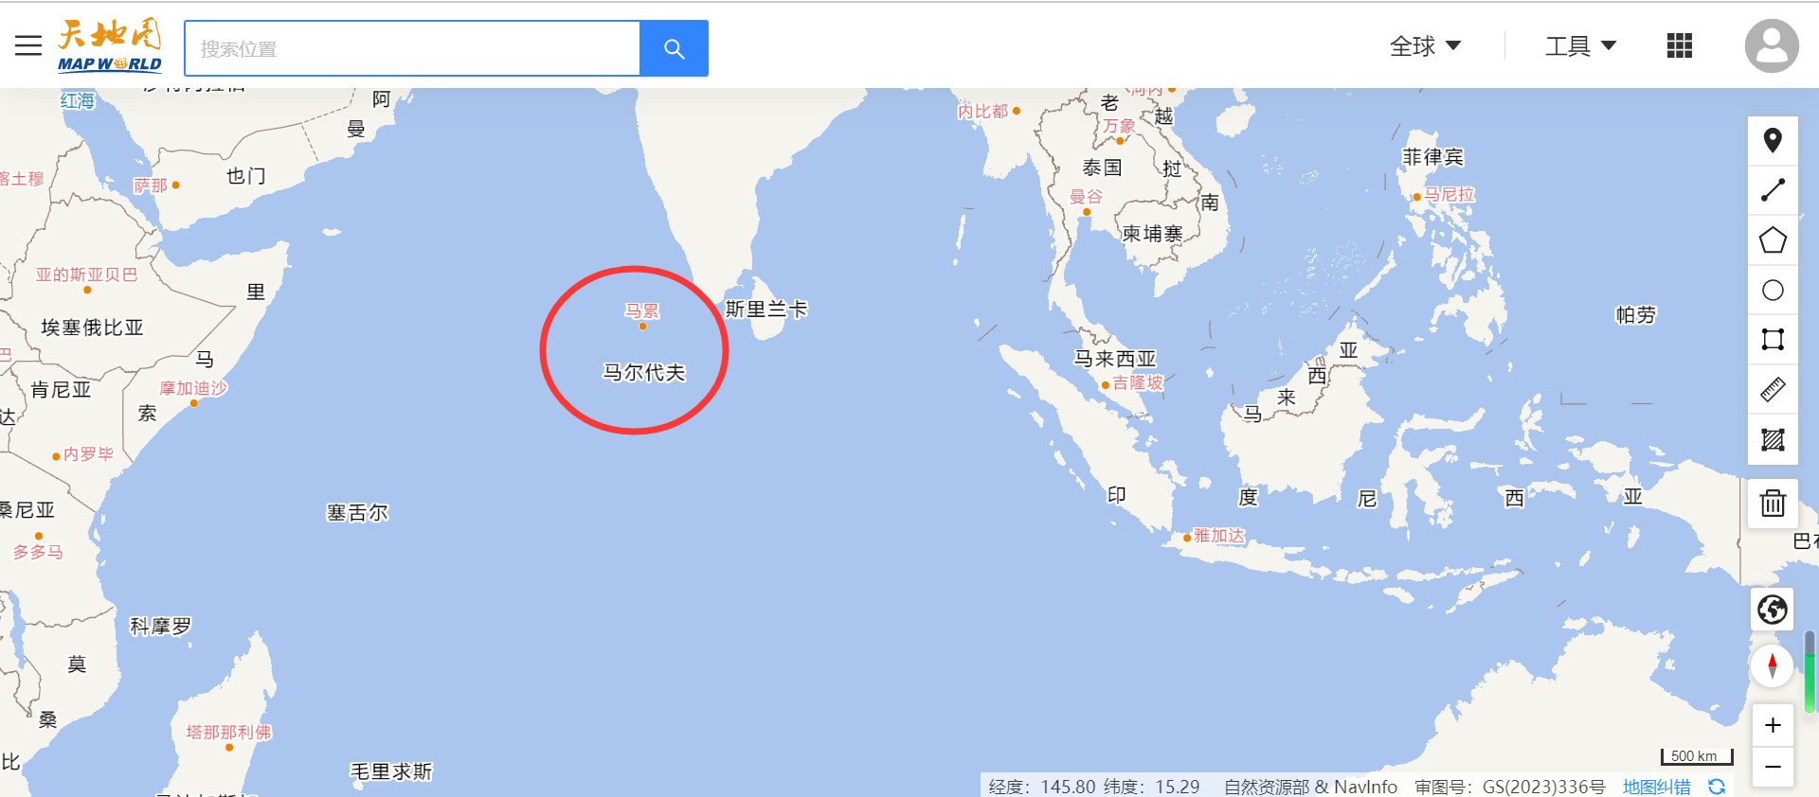Click the 帕劳 label
1819x797 pixels.
(1635, 315)
